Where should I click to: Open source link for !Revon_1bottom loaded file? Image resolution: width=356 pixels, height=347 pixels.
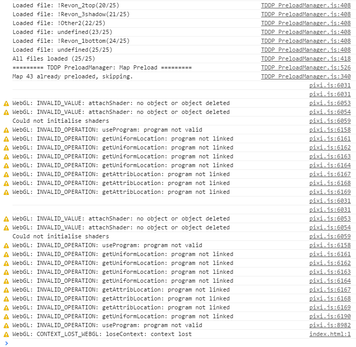(306, 41)
